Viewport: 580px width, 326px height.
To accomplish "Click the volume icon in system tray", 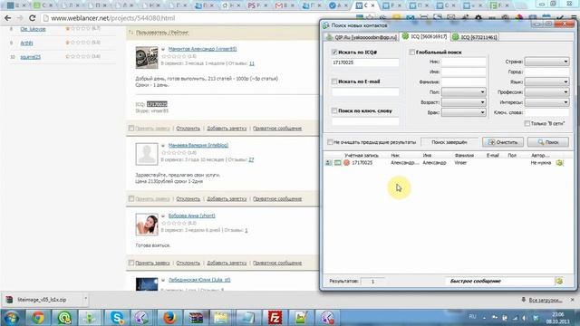I will coord(525,318).
